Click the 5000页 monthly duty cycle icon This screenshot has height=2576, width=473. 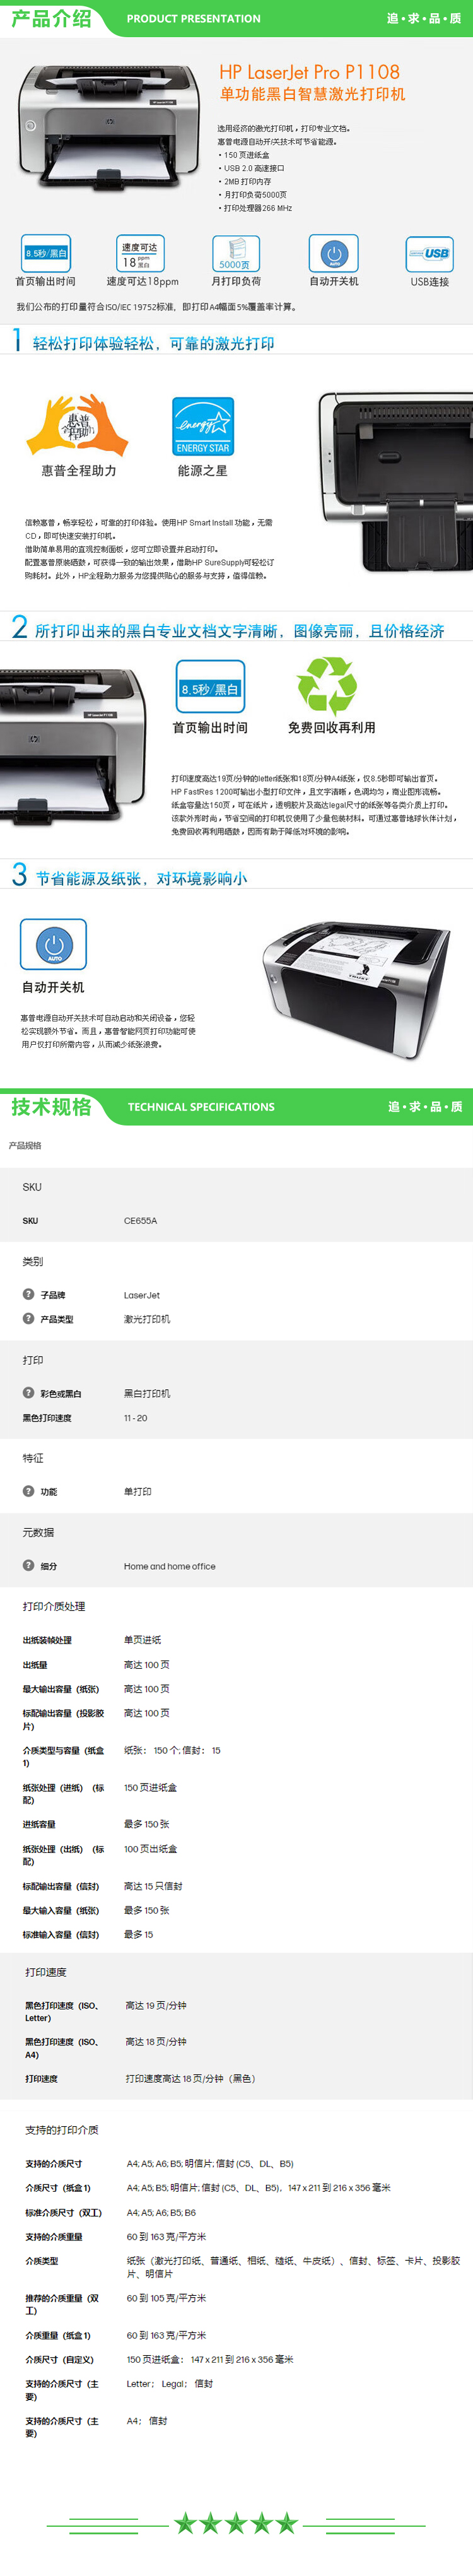point(236,254)
